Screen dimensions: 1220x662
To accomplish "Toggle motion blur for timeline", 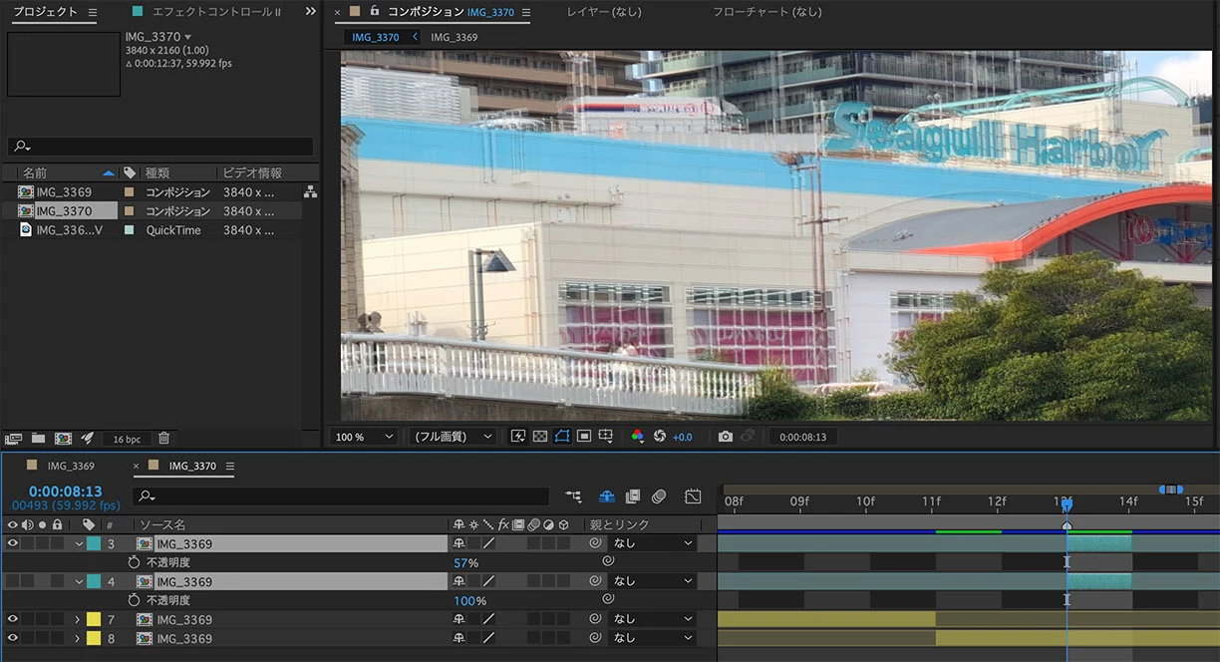I will coord(659,496).
